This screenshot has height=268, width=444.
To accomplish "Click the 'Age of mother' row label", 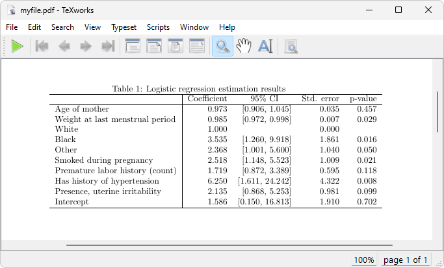I will [82, 109].
